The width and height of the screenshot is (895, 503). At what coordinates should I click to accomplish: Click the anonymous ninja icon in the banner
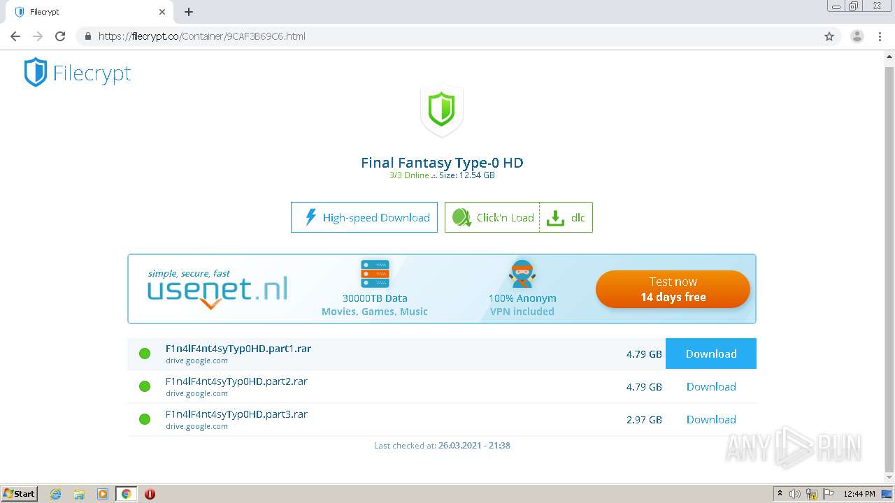tap(522, 274)
